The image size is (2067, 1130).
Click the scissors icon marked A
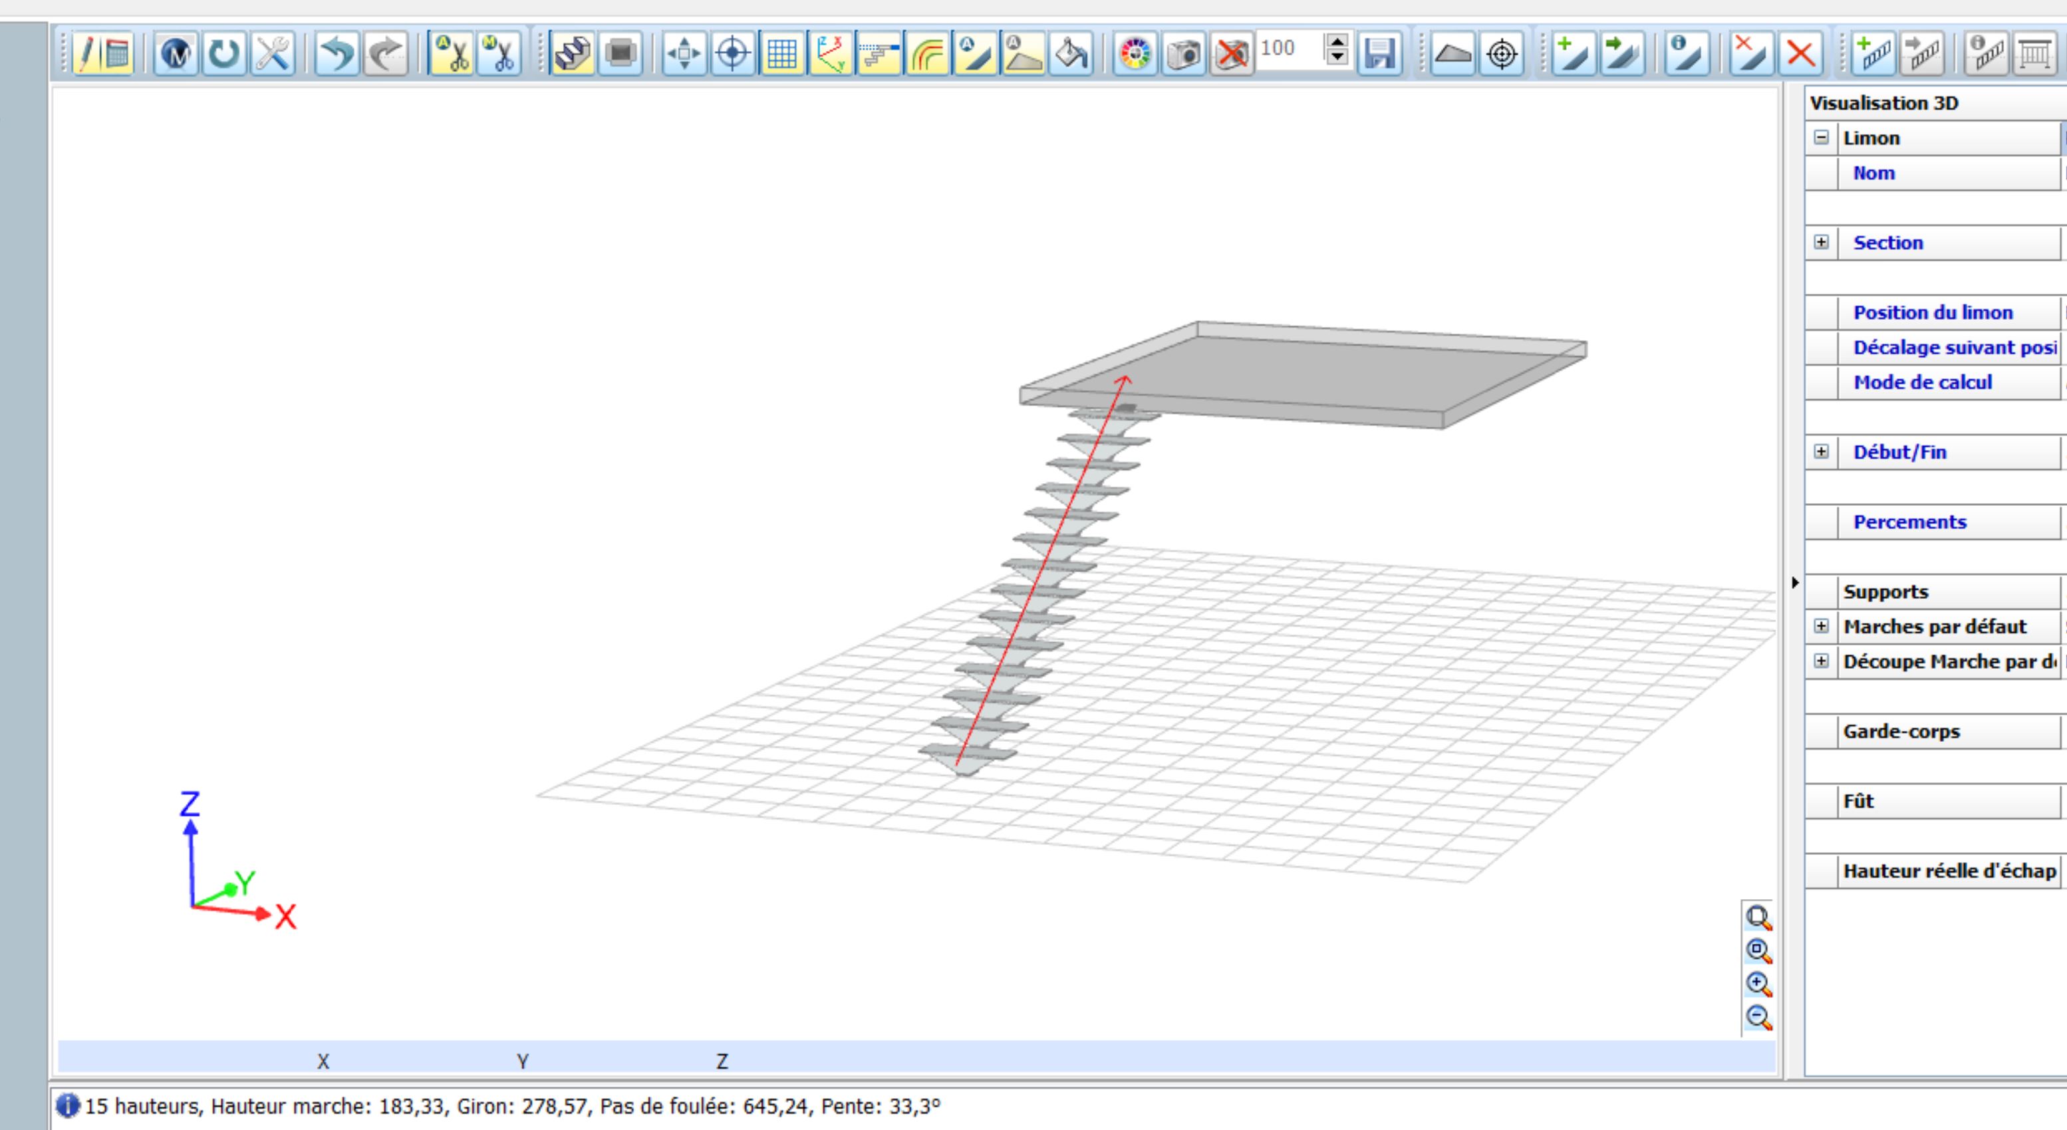click(x=452, y=54)
